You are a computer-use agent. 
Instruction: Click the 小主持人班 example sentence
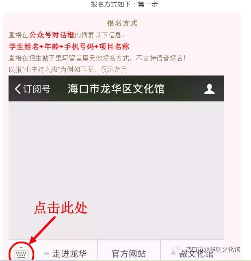pyautogui.click(x=68, y=69)
